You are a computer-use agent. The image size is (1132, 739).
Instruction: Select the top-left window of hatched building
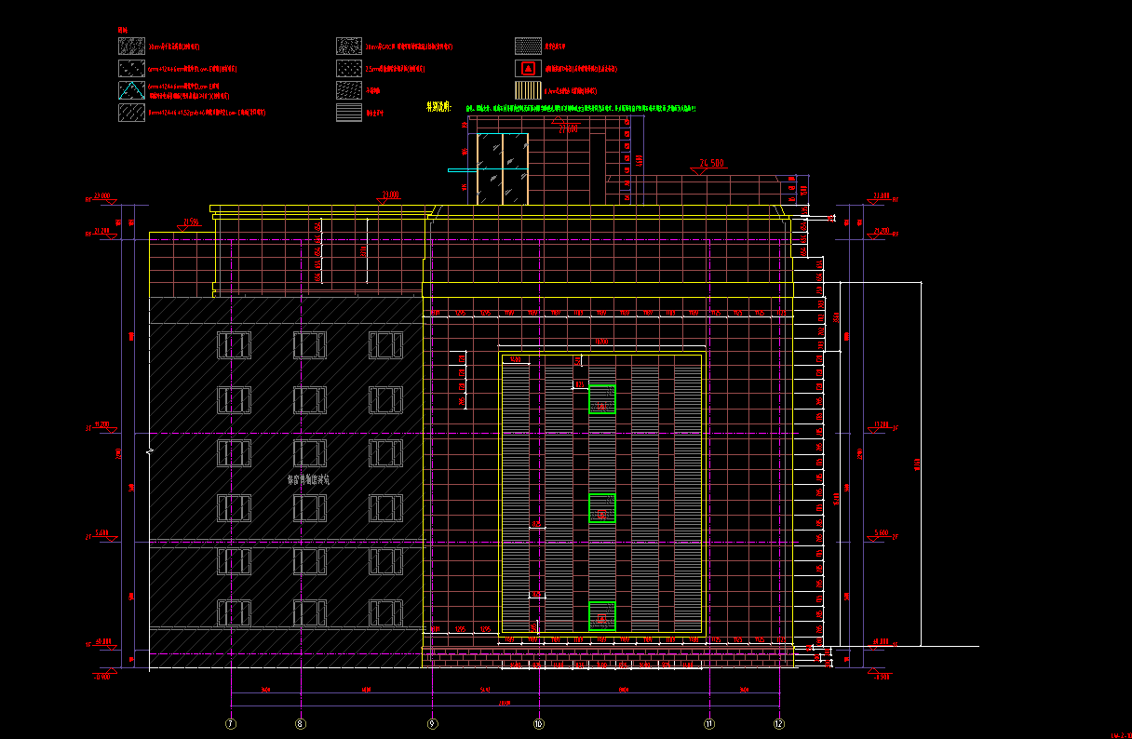point(234,345)
